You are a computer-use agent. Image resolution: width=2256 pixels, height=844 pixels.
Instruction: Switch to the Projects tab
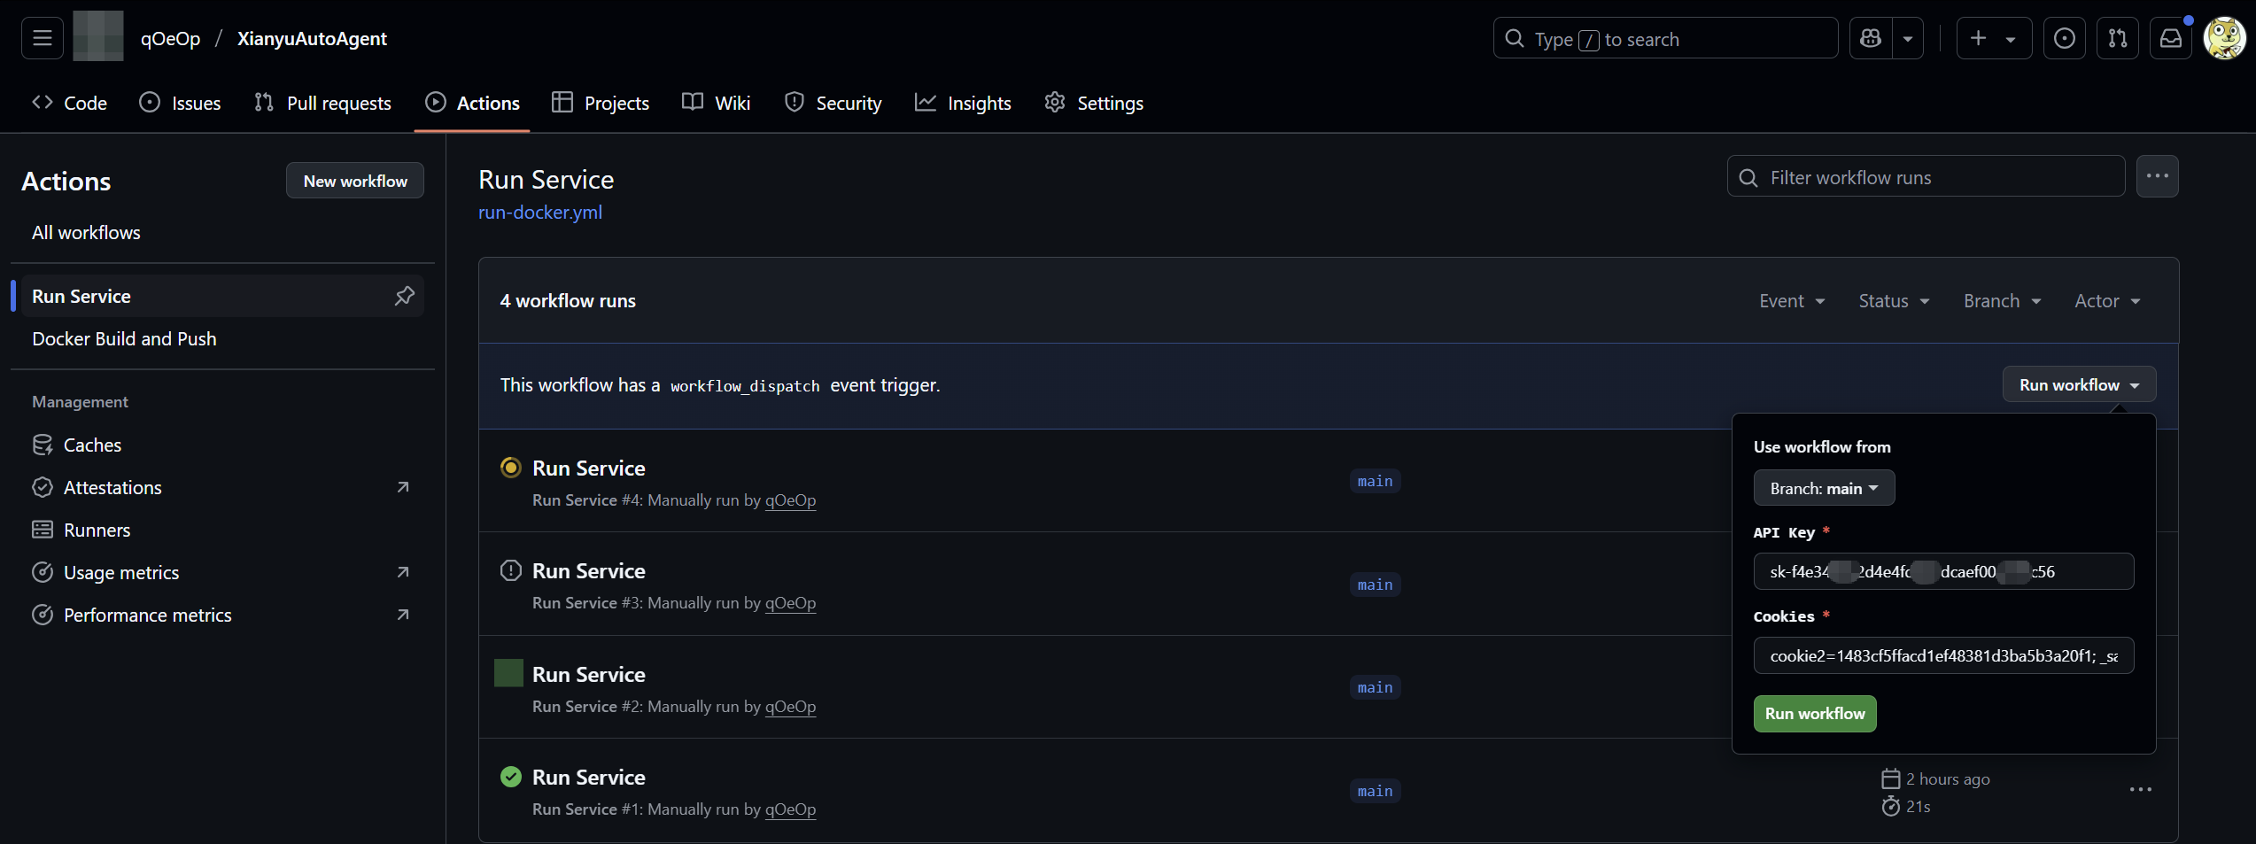coord(601,103)
